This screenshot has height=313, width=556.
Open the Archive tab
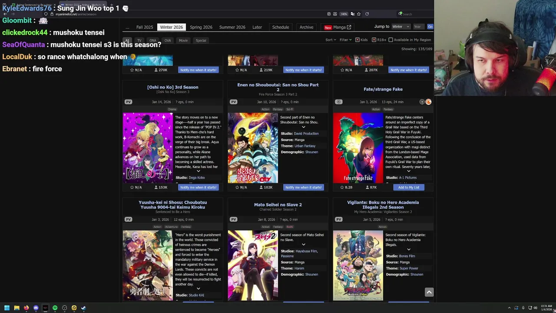tap(306, 27)
